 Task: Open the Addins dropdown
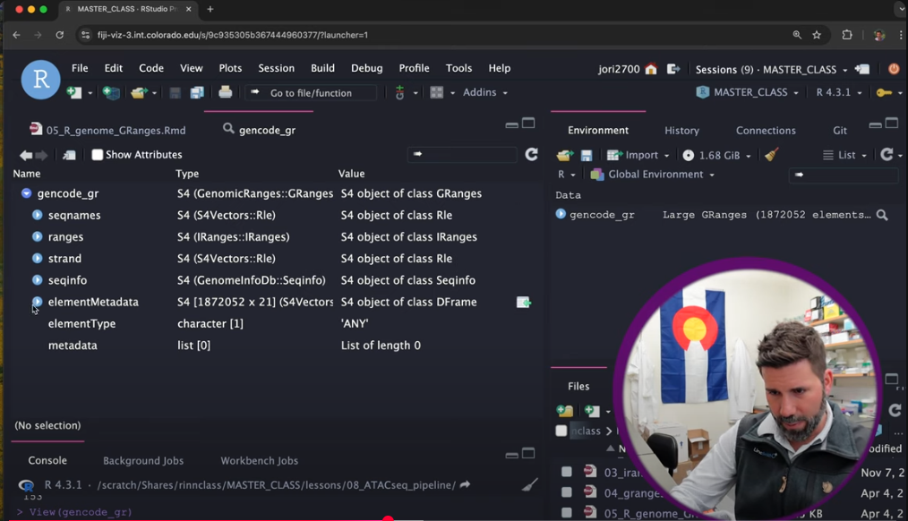[x=485, y=92]
